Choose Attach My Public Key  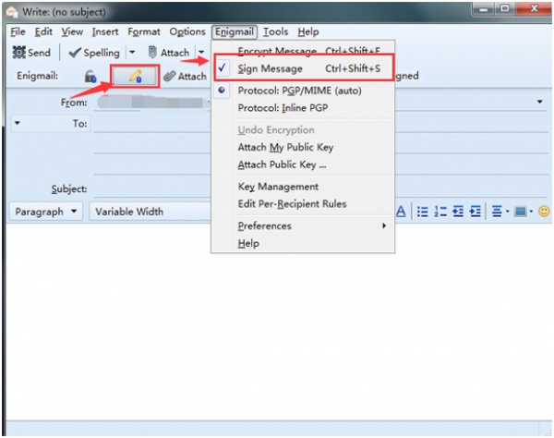click(303, 147)
